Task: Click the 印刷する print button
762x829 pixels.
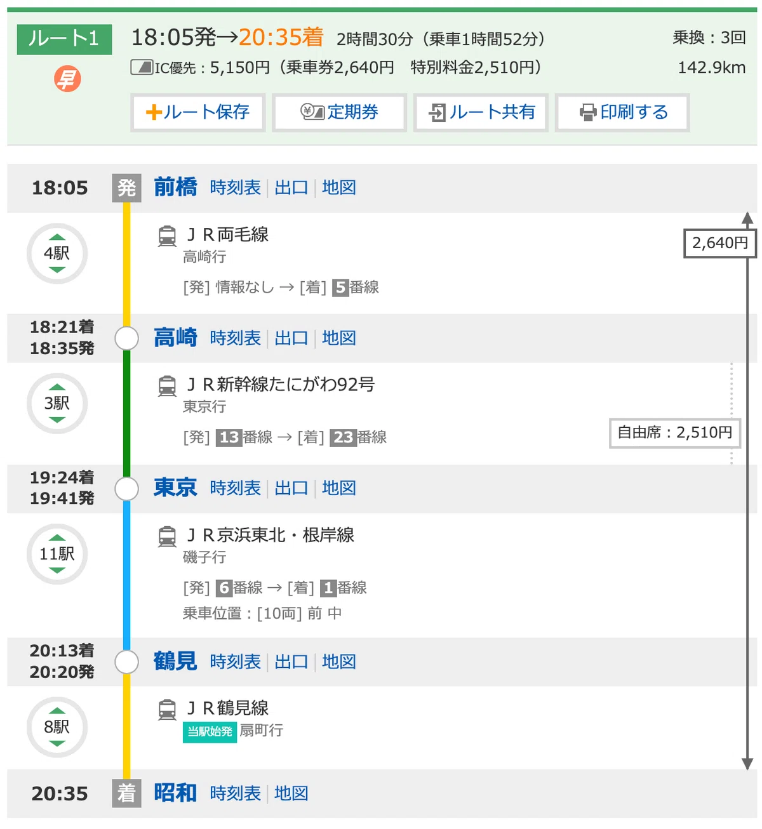Action: (x=622, y=112)
